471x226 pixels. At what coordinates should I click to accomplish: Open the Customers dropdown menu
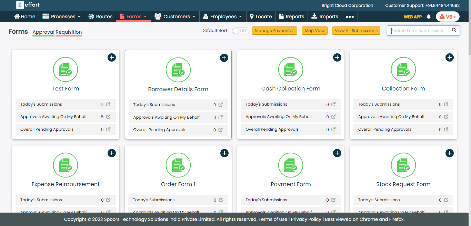tap(175, 17)
